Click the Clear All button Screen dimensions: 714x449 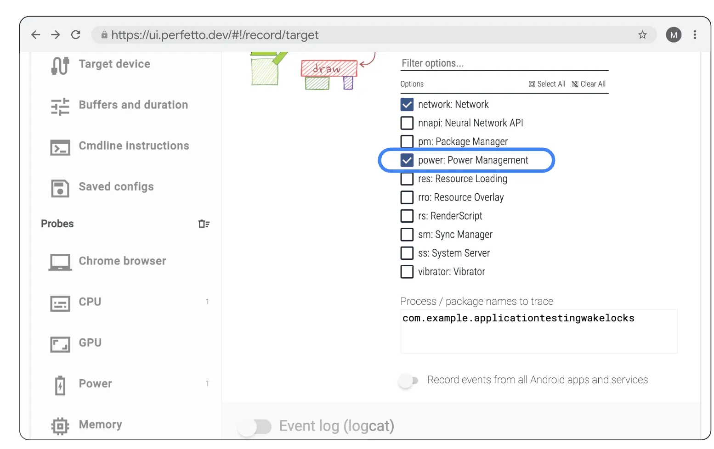pos(589,84)
